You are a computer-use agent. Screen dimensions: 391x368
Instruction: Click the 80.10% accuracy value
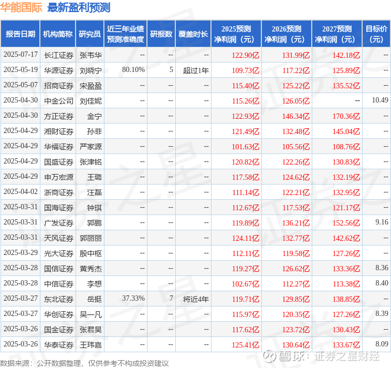[133, 69]
